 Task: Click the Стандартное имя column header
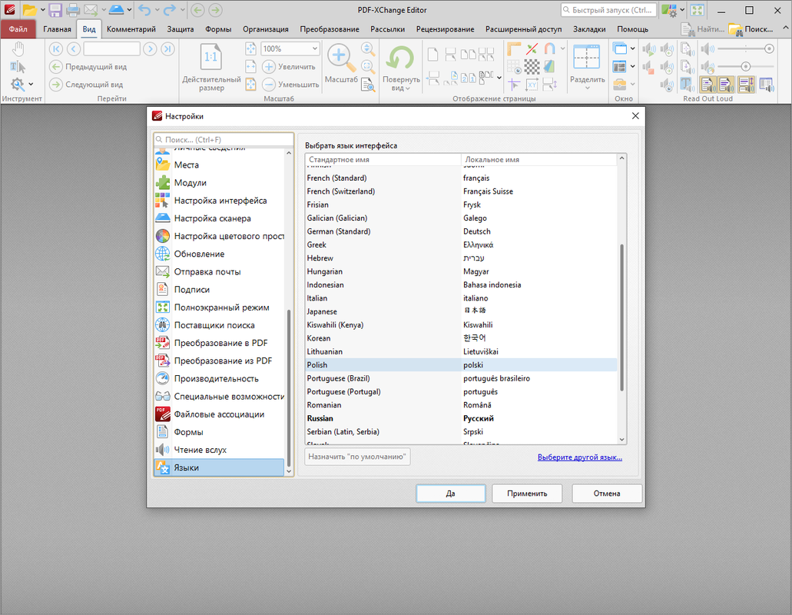[x=383, y=160]
